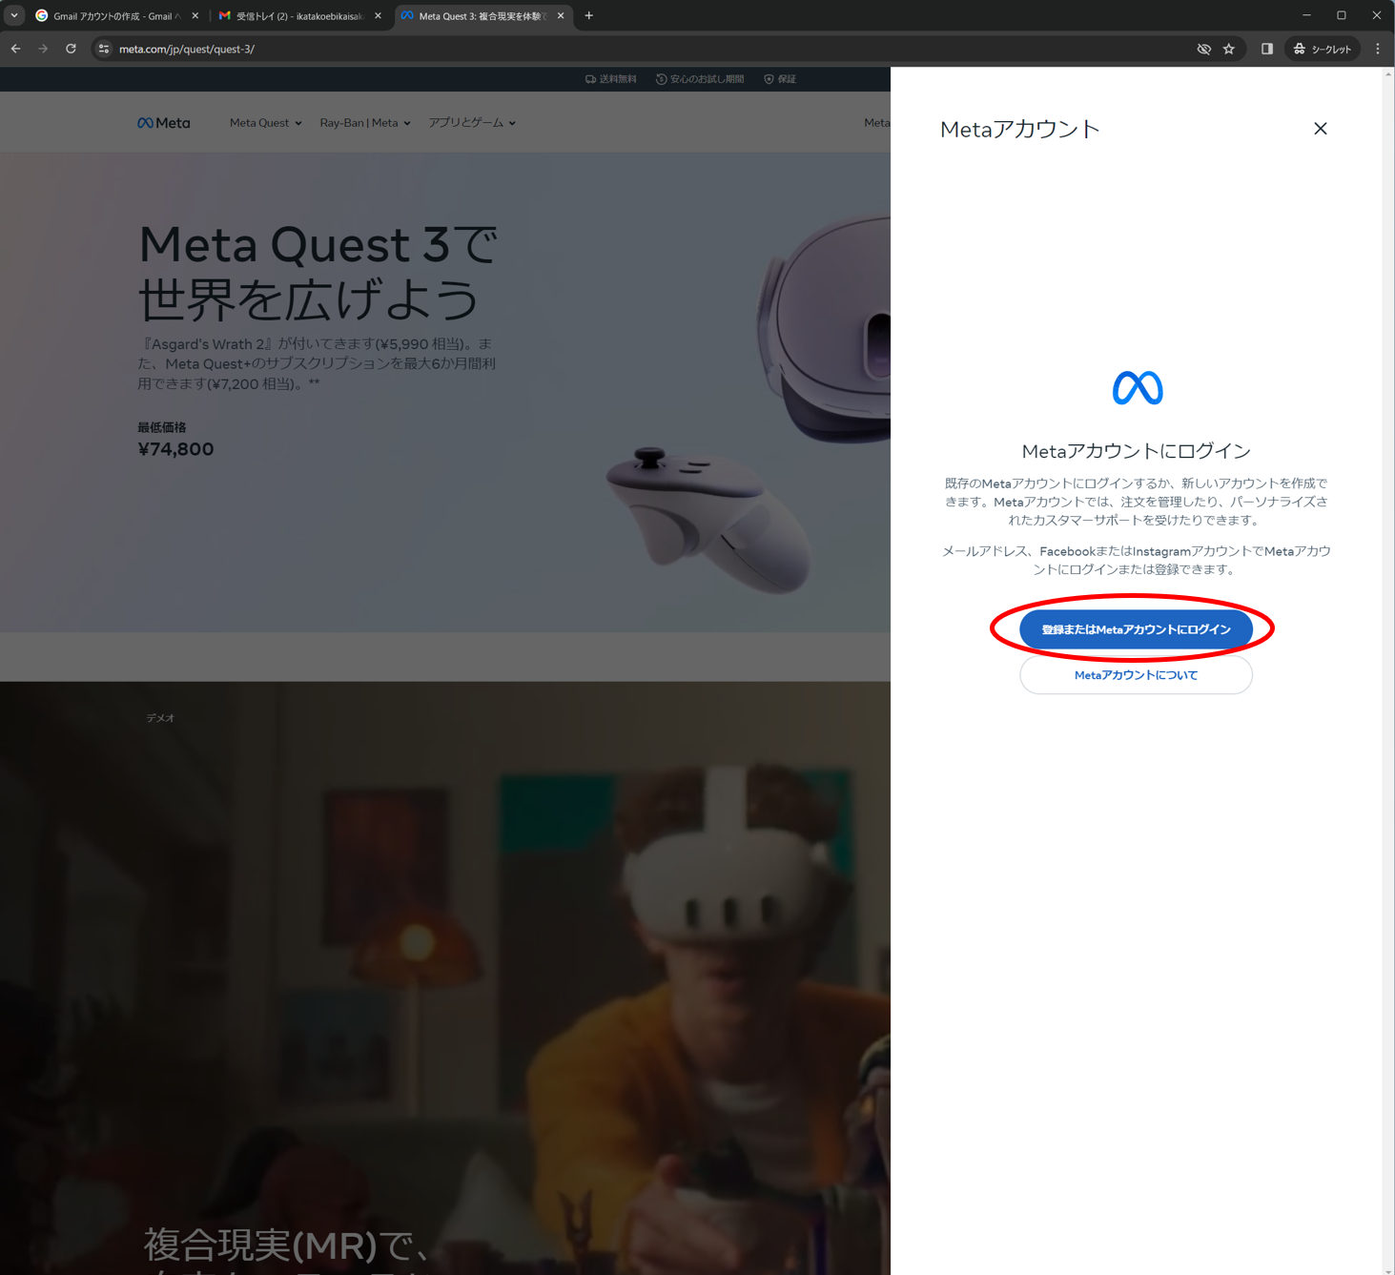Click the Meta logo in navigation

tap(164, 123)
